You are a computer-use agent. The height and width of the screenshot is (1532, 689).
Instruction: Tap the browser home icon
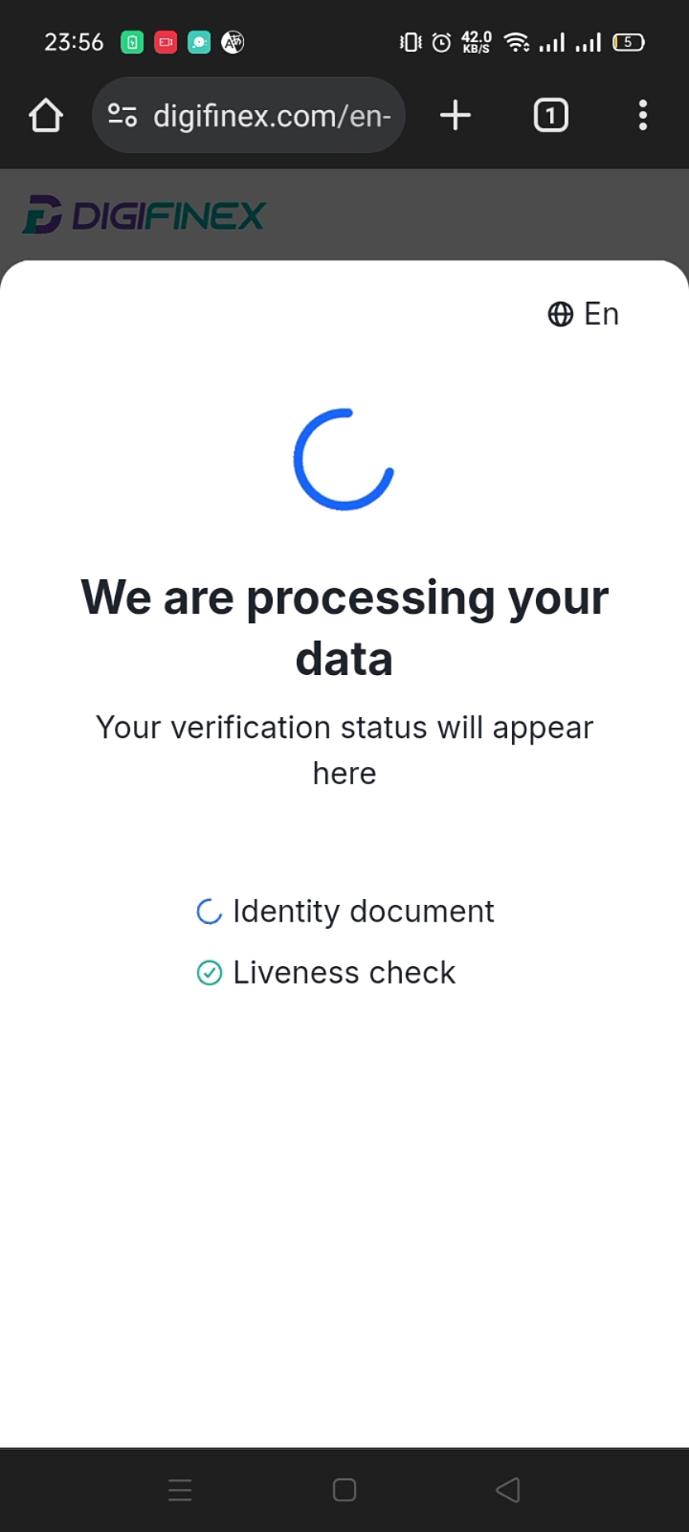pyautogui.click(x=46, y=116)
